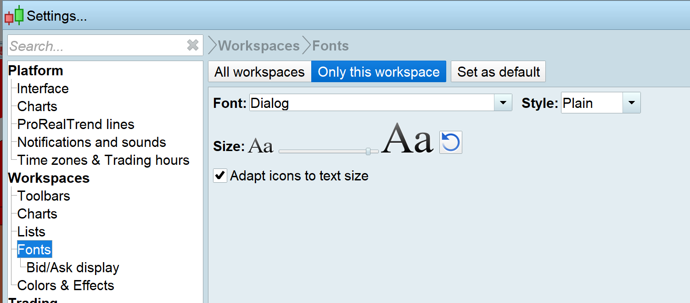The image size is (690, 303).
Task: Toggle Adapt icons to text size checkbox
Action: (x=220, y=176)
